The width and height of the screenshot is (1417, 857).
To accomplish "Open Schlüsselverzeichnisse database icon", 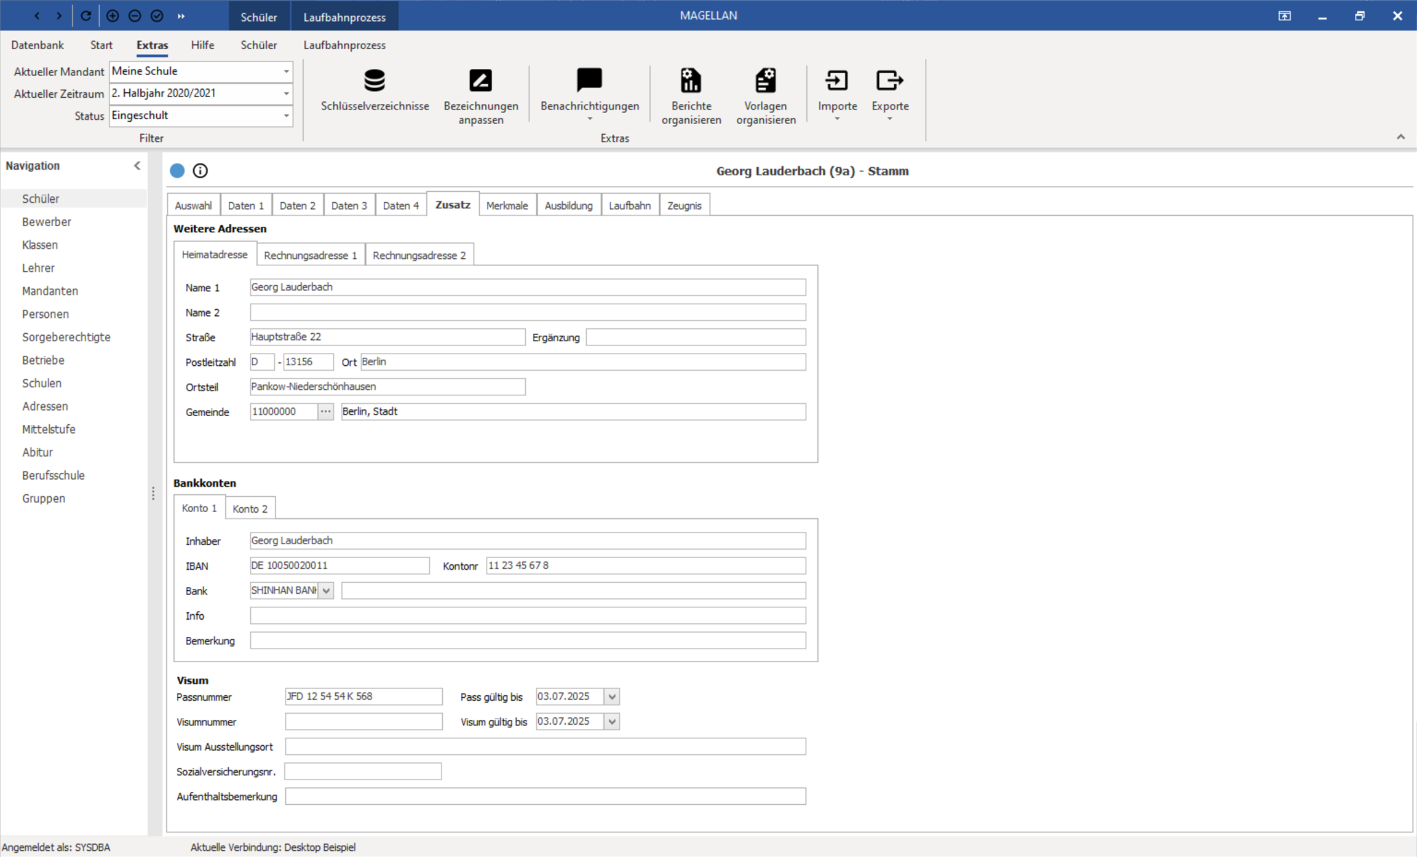I will [x=375, y=81].
